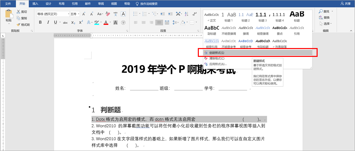
Task: Open the Select (选择) dropdown
Action: click(x=325, y=24)
